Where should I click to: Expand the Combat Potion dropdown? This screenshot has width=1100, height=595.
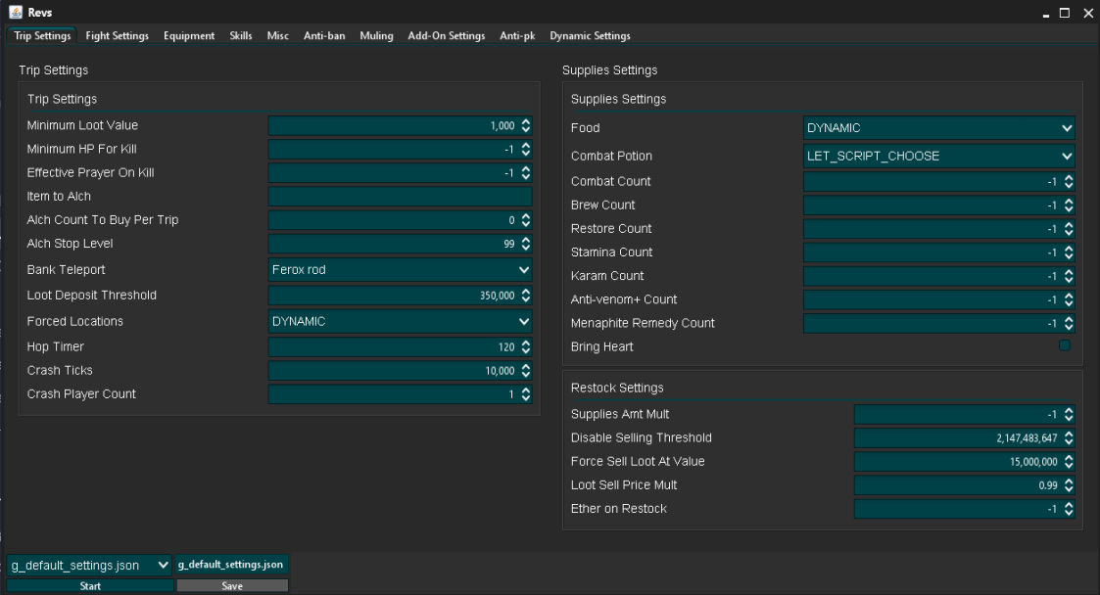(x=938, y=156)
